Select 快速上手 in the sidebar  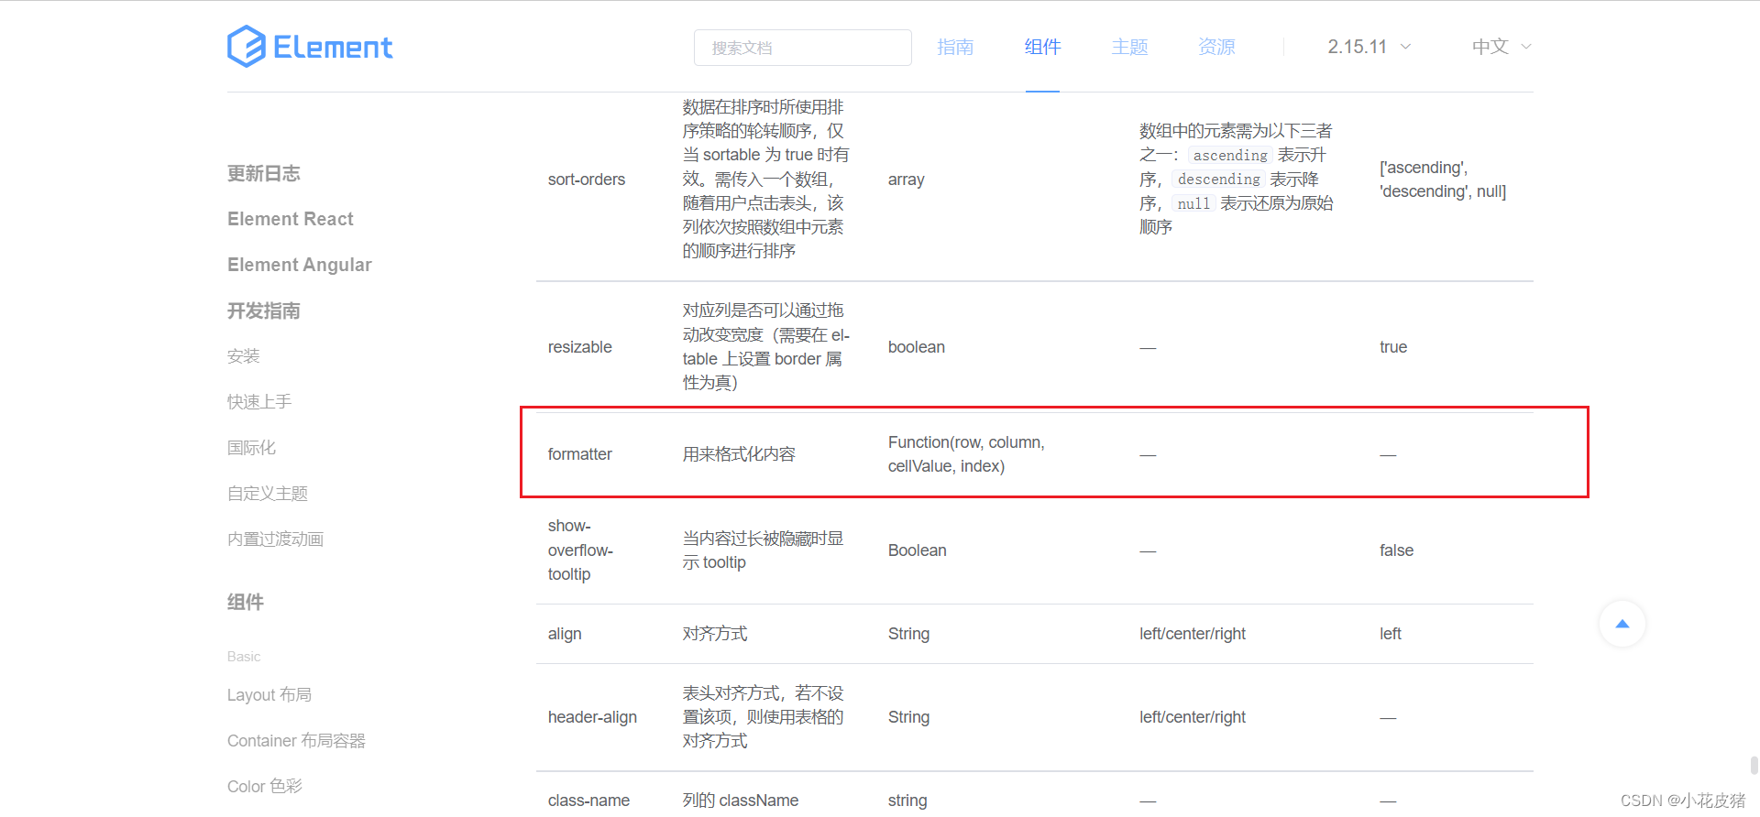(x=259, y=402)
